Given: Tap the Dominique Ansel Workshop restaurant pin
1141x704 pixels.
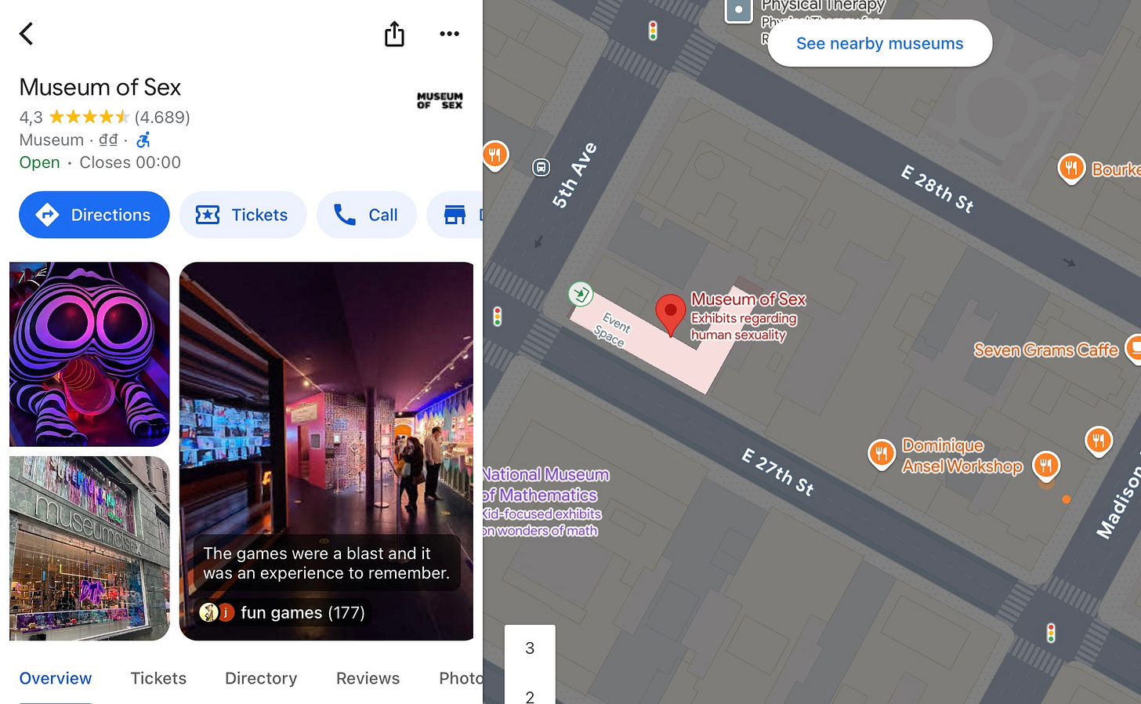Looking at the screenshot, I should click(882, 454).
